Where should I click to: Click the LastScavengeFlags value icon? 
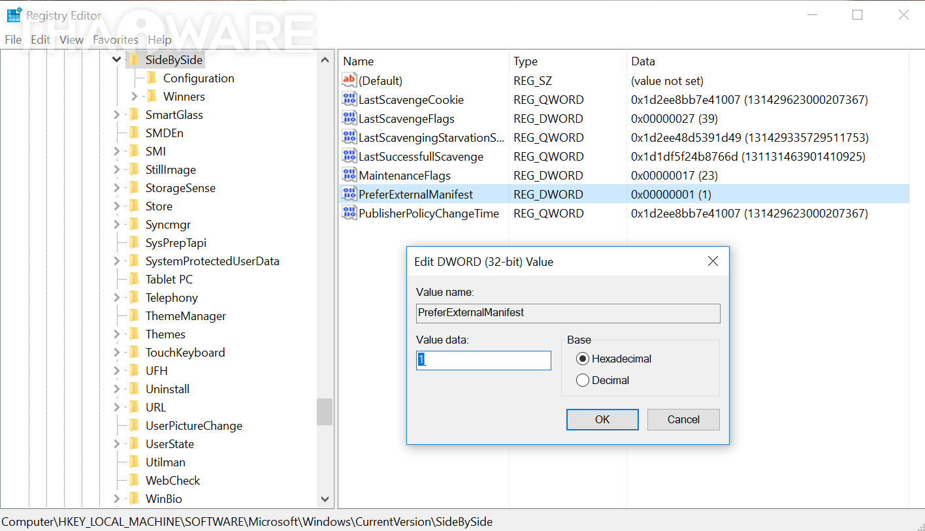tap(349, 119)
